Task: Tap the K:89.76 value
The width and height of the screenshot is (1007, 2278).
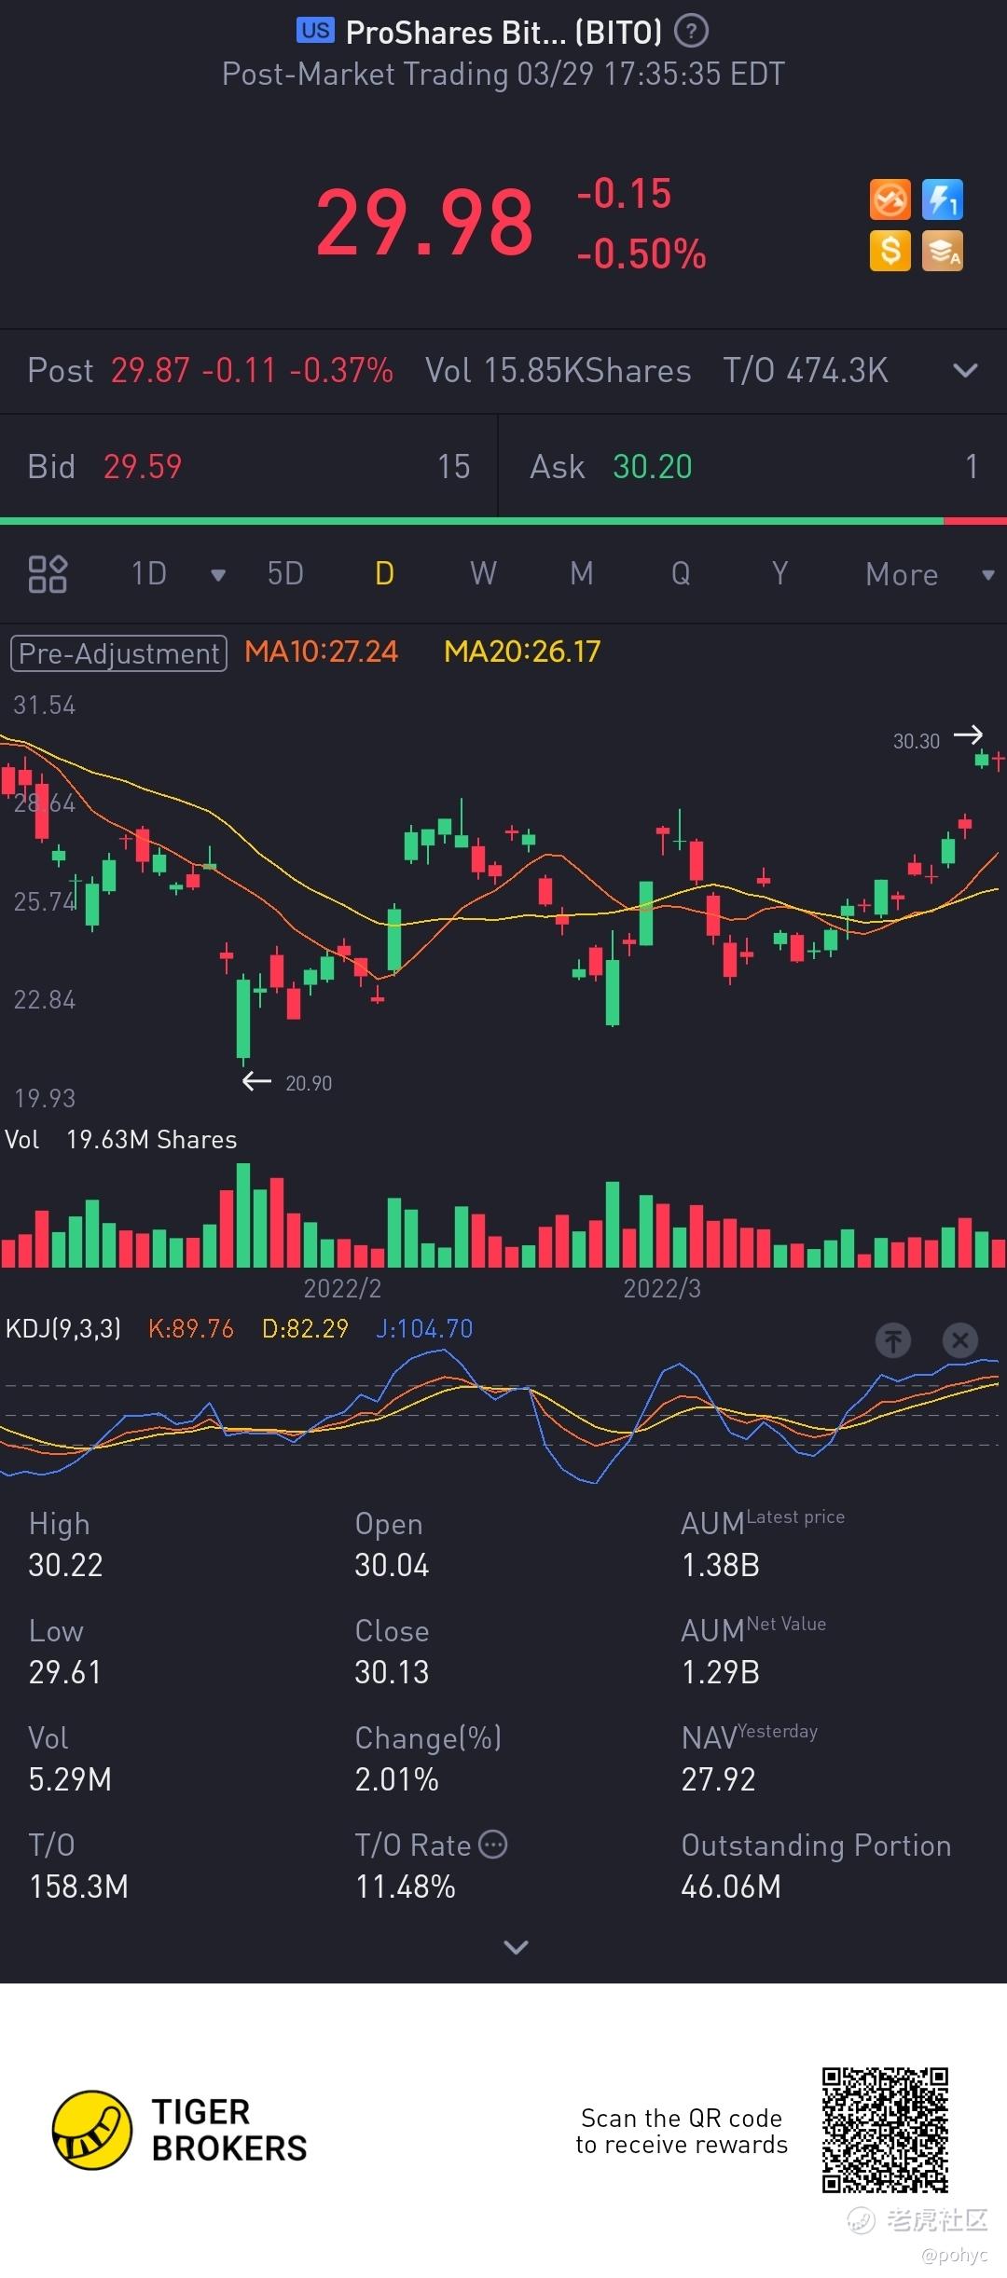Action: click(191, 1328)
